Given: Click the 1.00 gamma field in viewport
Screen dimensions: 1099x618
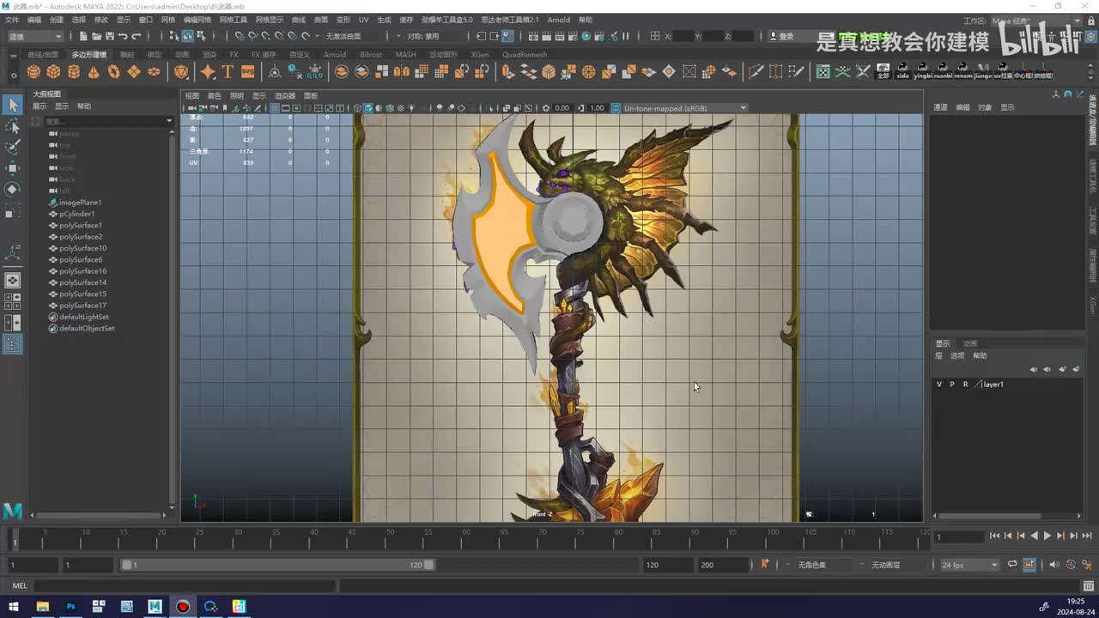Looking at the screenshot, I should coord(597,108).
